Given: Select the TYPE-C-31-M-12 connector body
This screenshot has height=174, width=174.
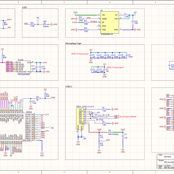Looking at the screenshot, I should pos(80,119).
